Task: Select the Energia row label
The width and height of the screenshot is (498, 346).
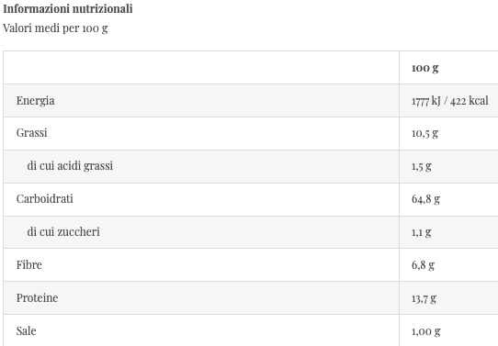Action: click(35, 101)
